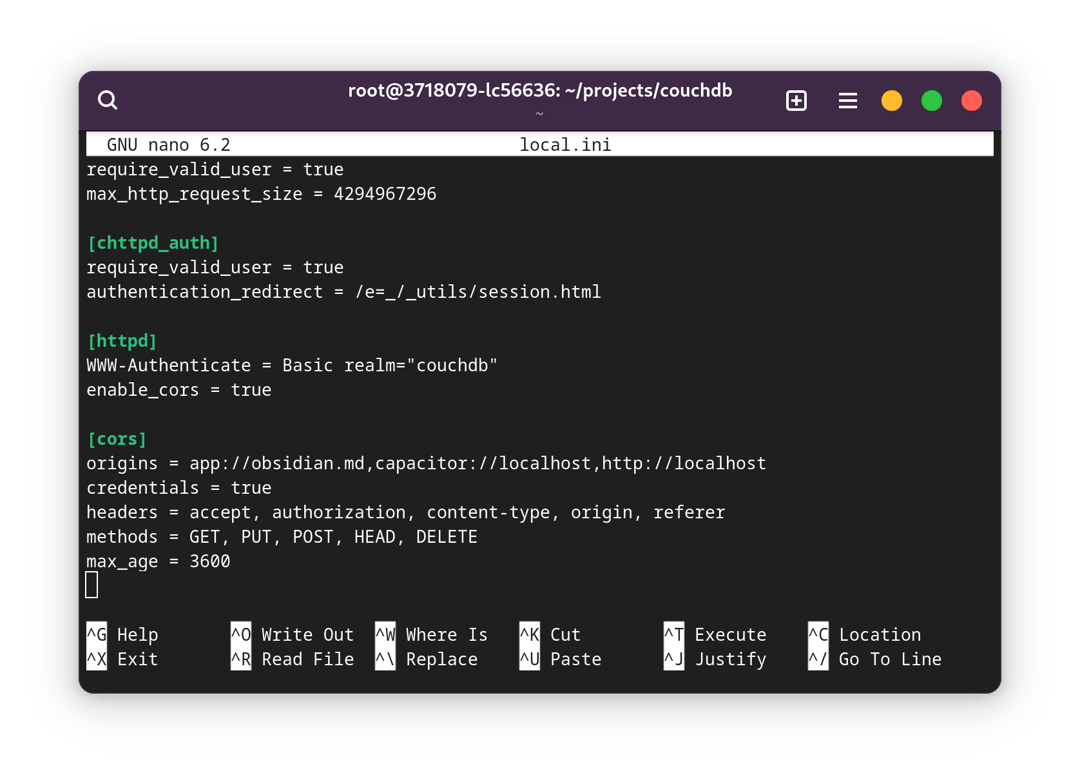Screen dimensions: 1080x780
Task: Maximize with the green circle button
Action: 932,101
